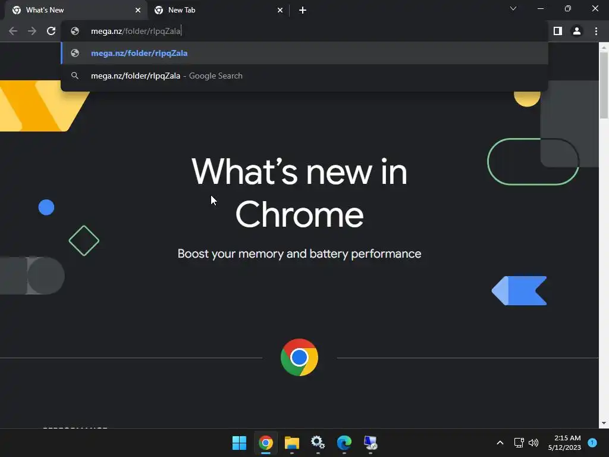Open the Chrome profile avatar menu
This screenshot has height=457, width=609.
pos(577,31)
